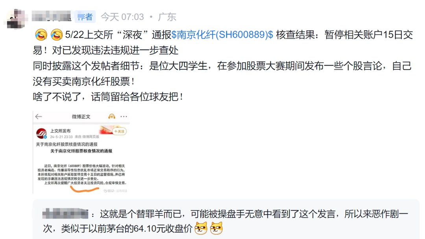This screenshot has height=239, width=425.
Task: Click the commenter's blurred username
Action: click(65, 214)
